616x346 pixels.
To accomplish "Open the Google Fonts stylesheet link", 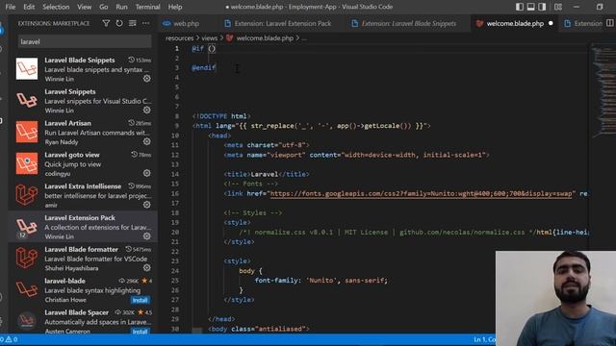I will click(x=421, y=193).
